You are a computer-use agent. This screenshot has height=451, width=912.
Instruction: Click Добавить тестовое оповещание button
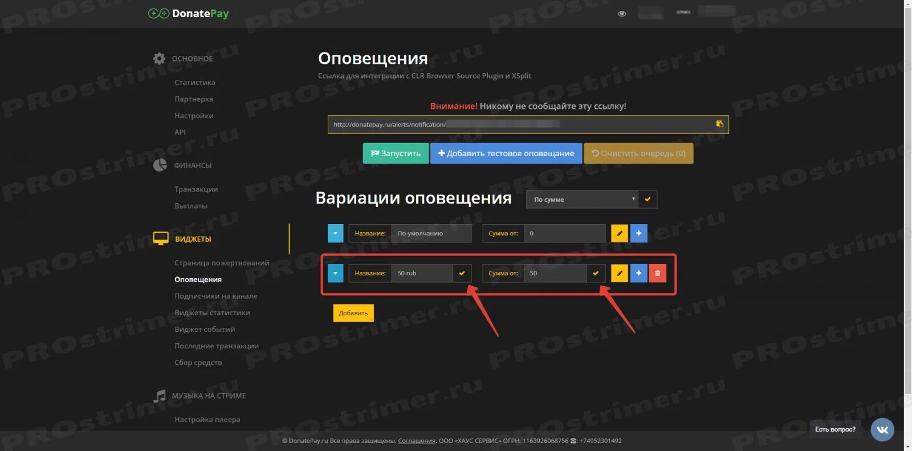tap(506, 153)
